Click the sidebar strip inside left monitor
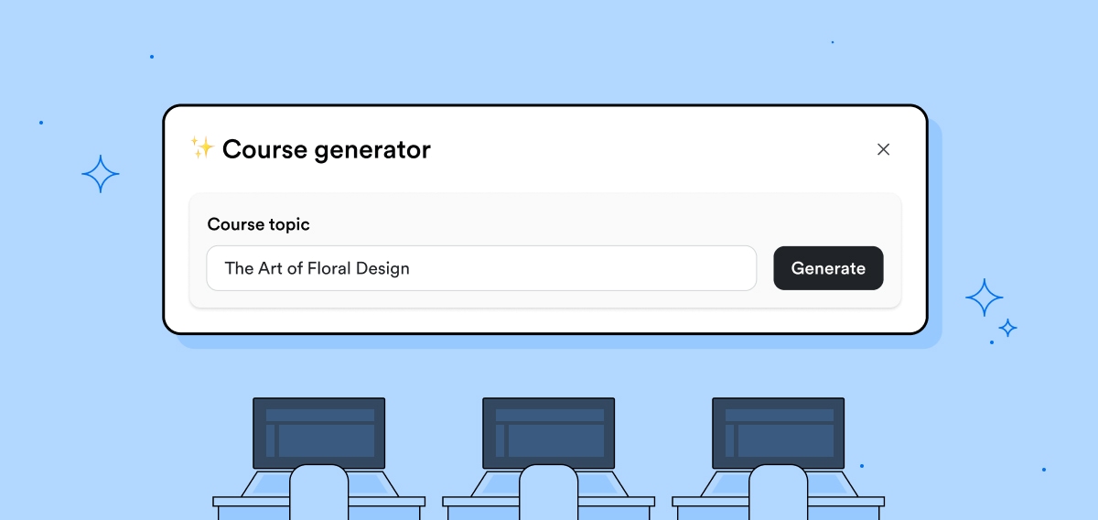This screenshot has height=520, width=1098. tap(270, 440)
